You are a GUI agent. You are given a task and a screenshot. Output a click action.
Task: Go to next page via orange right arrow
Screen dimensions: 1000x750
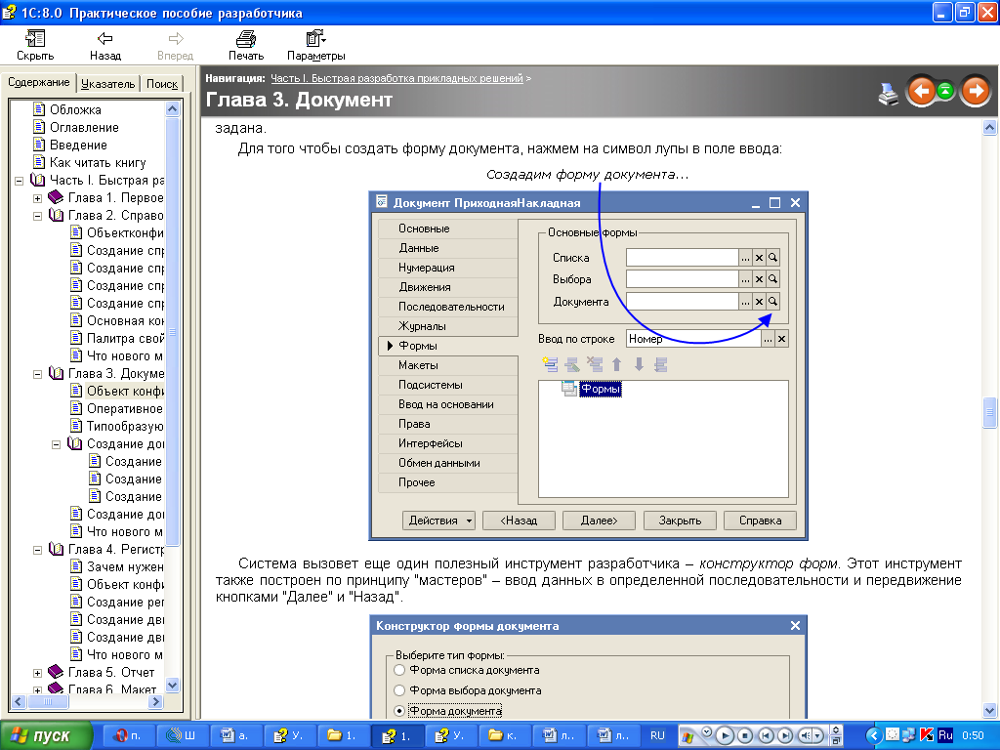tap(975, 92)
